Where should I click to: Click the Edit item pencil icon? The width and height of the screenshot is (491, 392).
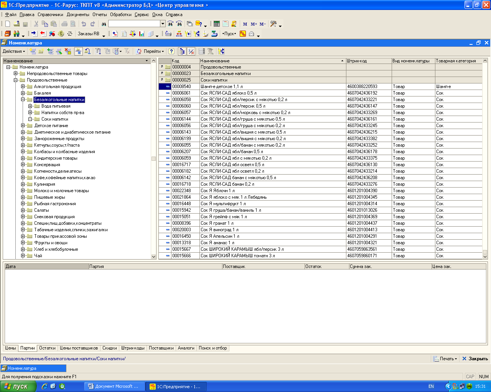pos(59,51)
